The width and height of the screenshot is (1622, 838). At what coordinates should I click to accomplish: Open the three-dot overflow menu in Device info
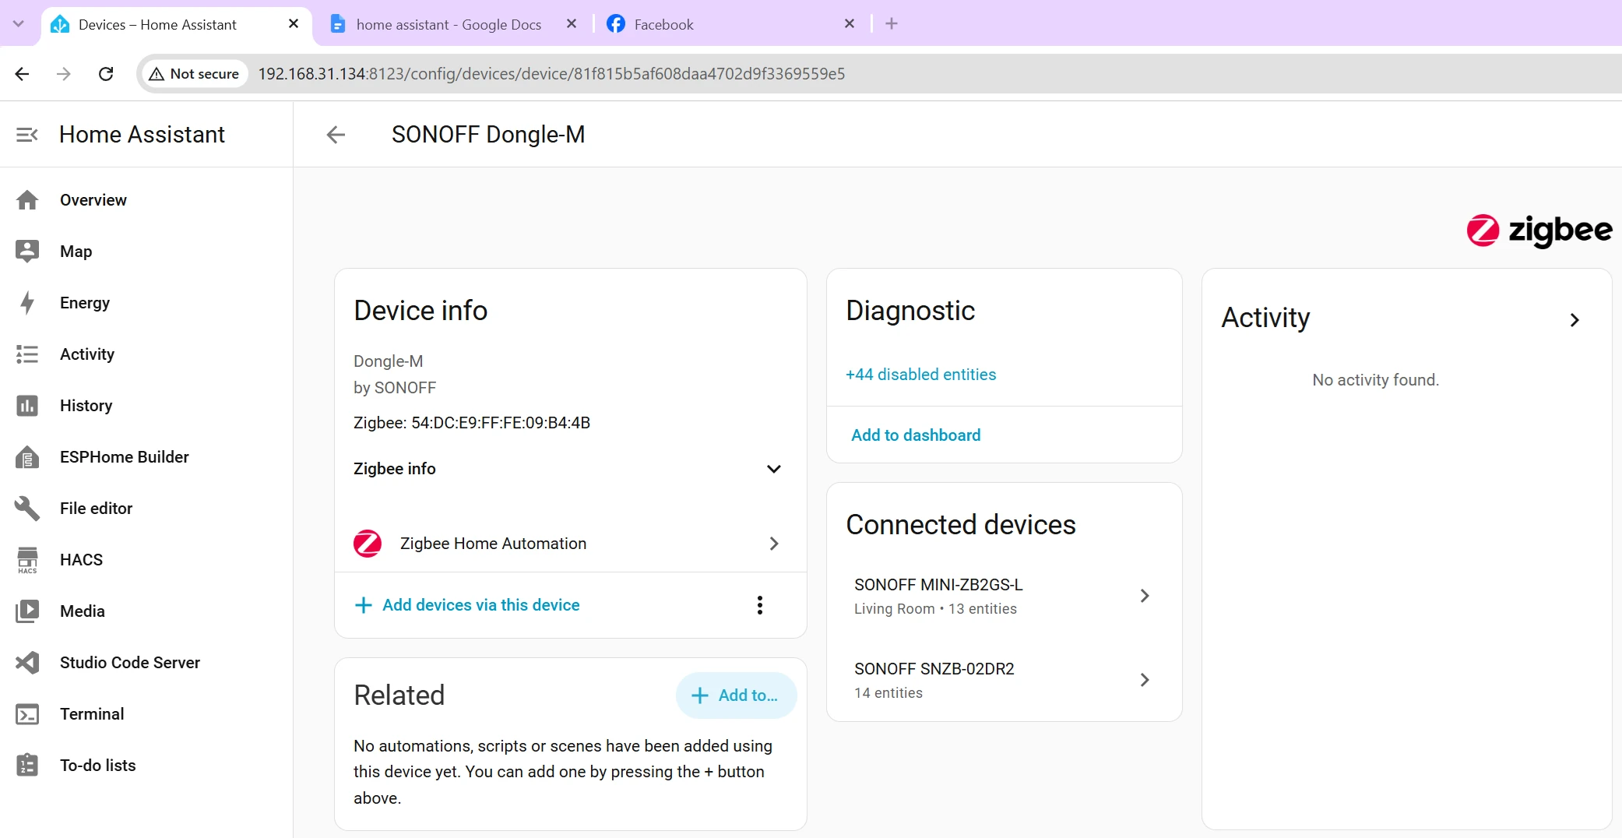(x=760, y=605)
